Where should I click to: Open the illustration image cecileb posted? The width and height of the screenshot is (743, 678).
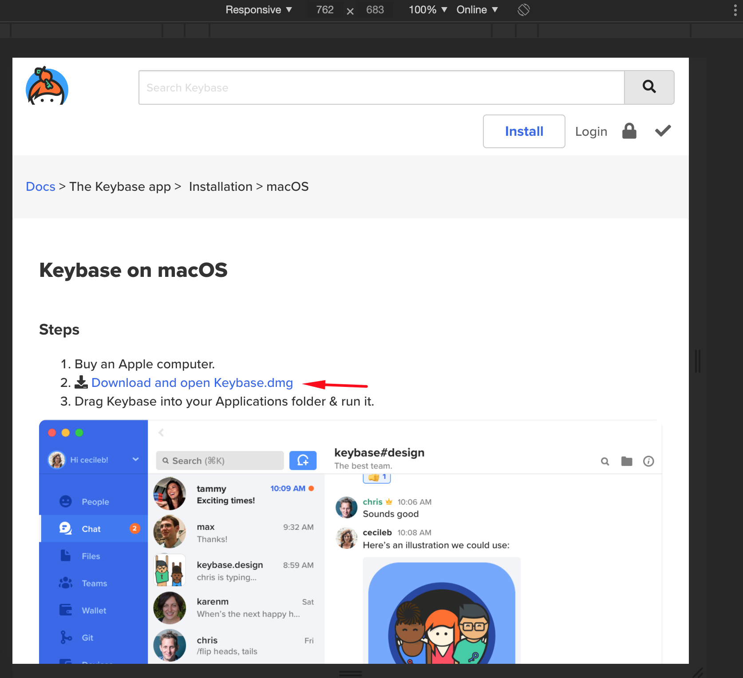pos(442,611)
